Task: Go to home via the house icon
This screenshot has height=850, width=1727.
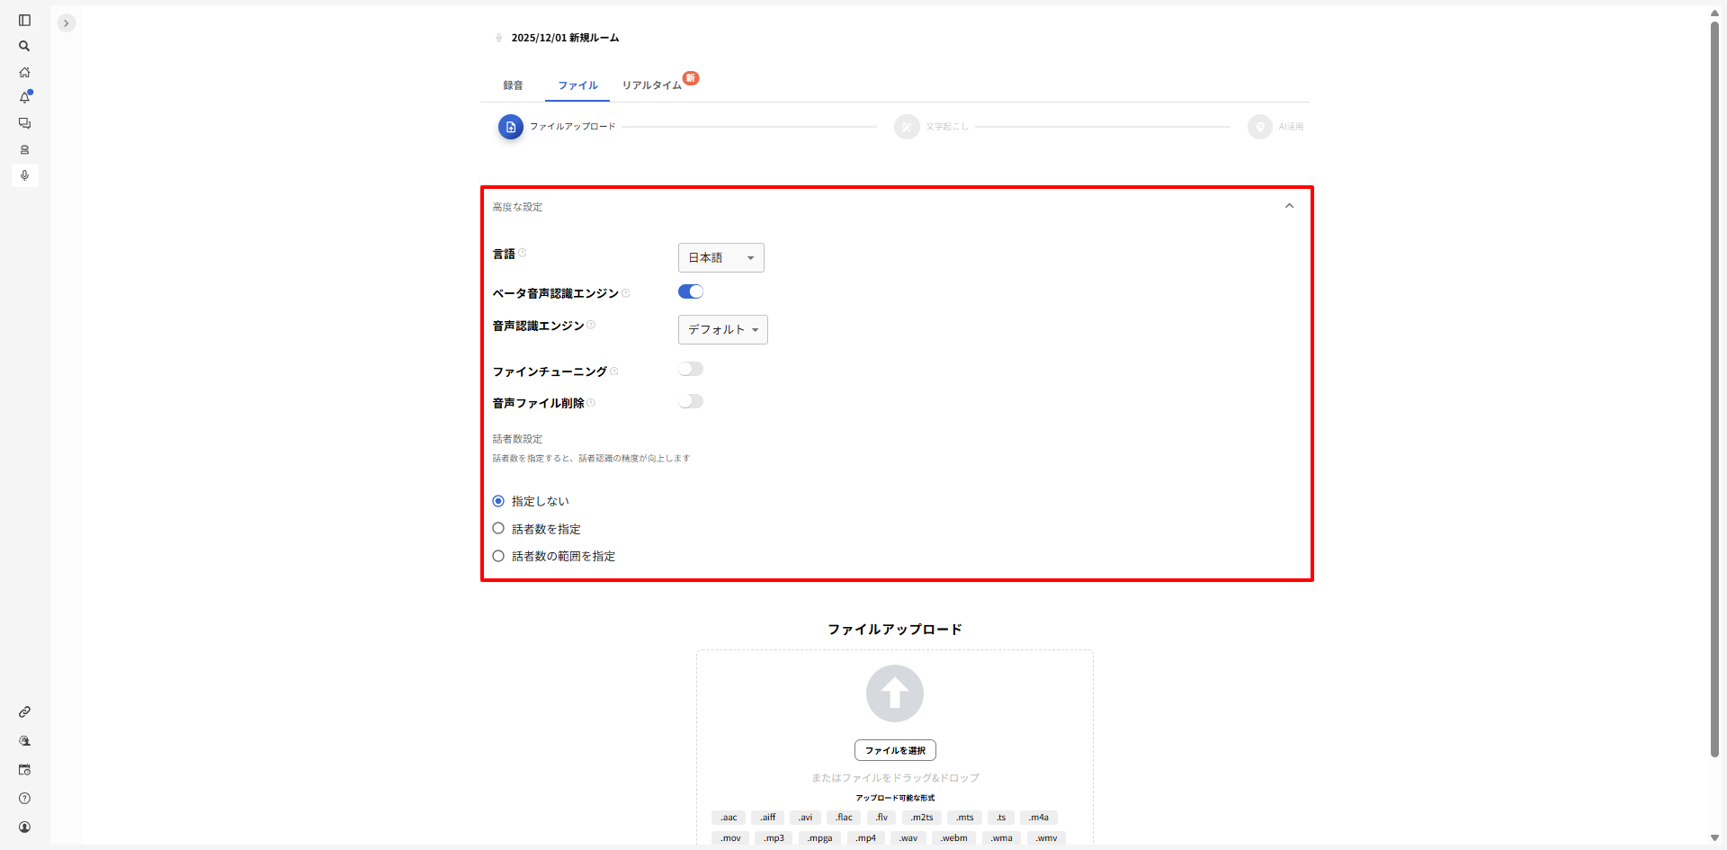Action: pyautogui.click(x=24, y=72)
